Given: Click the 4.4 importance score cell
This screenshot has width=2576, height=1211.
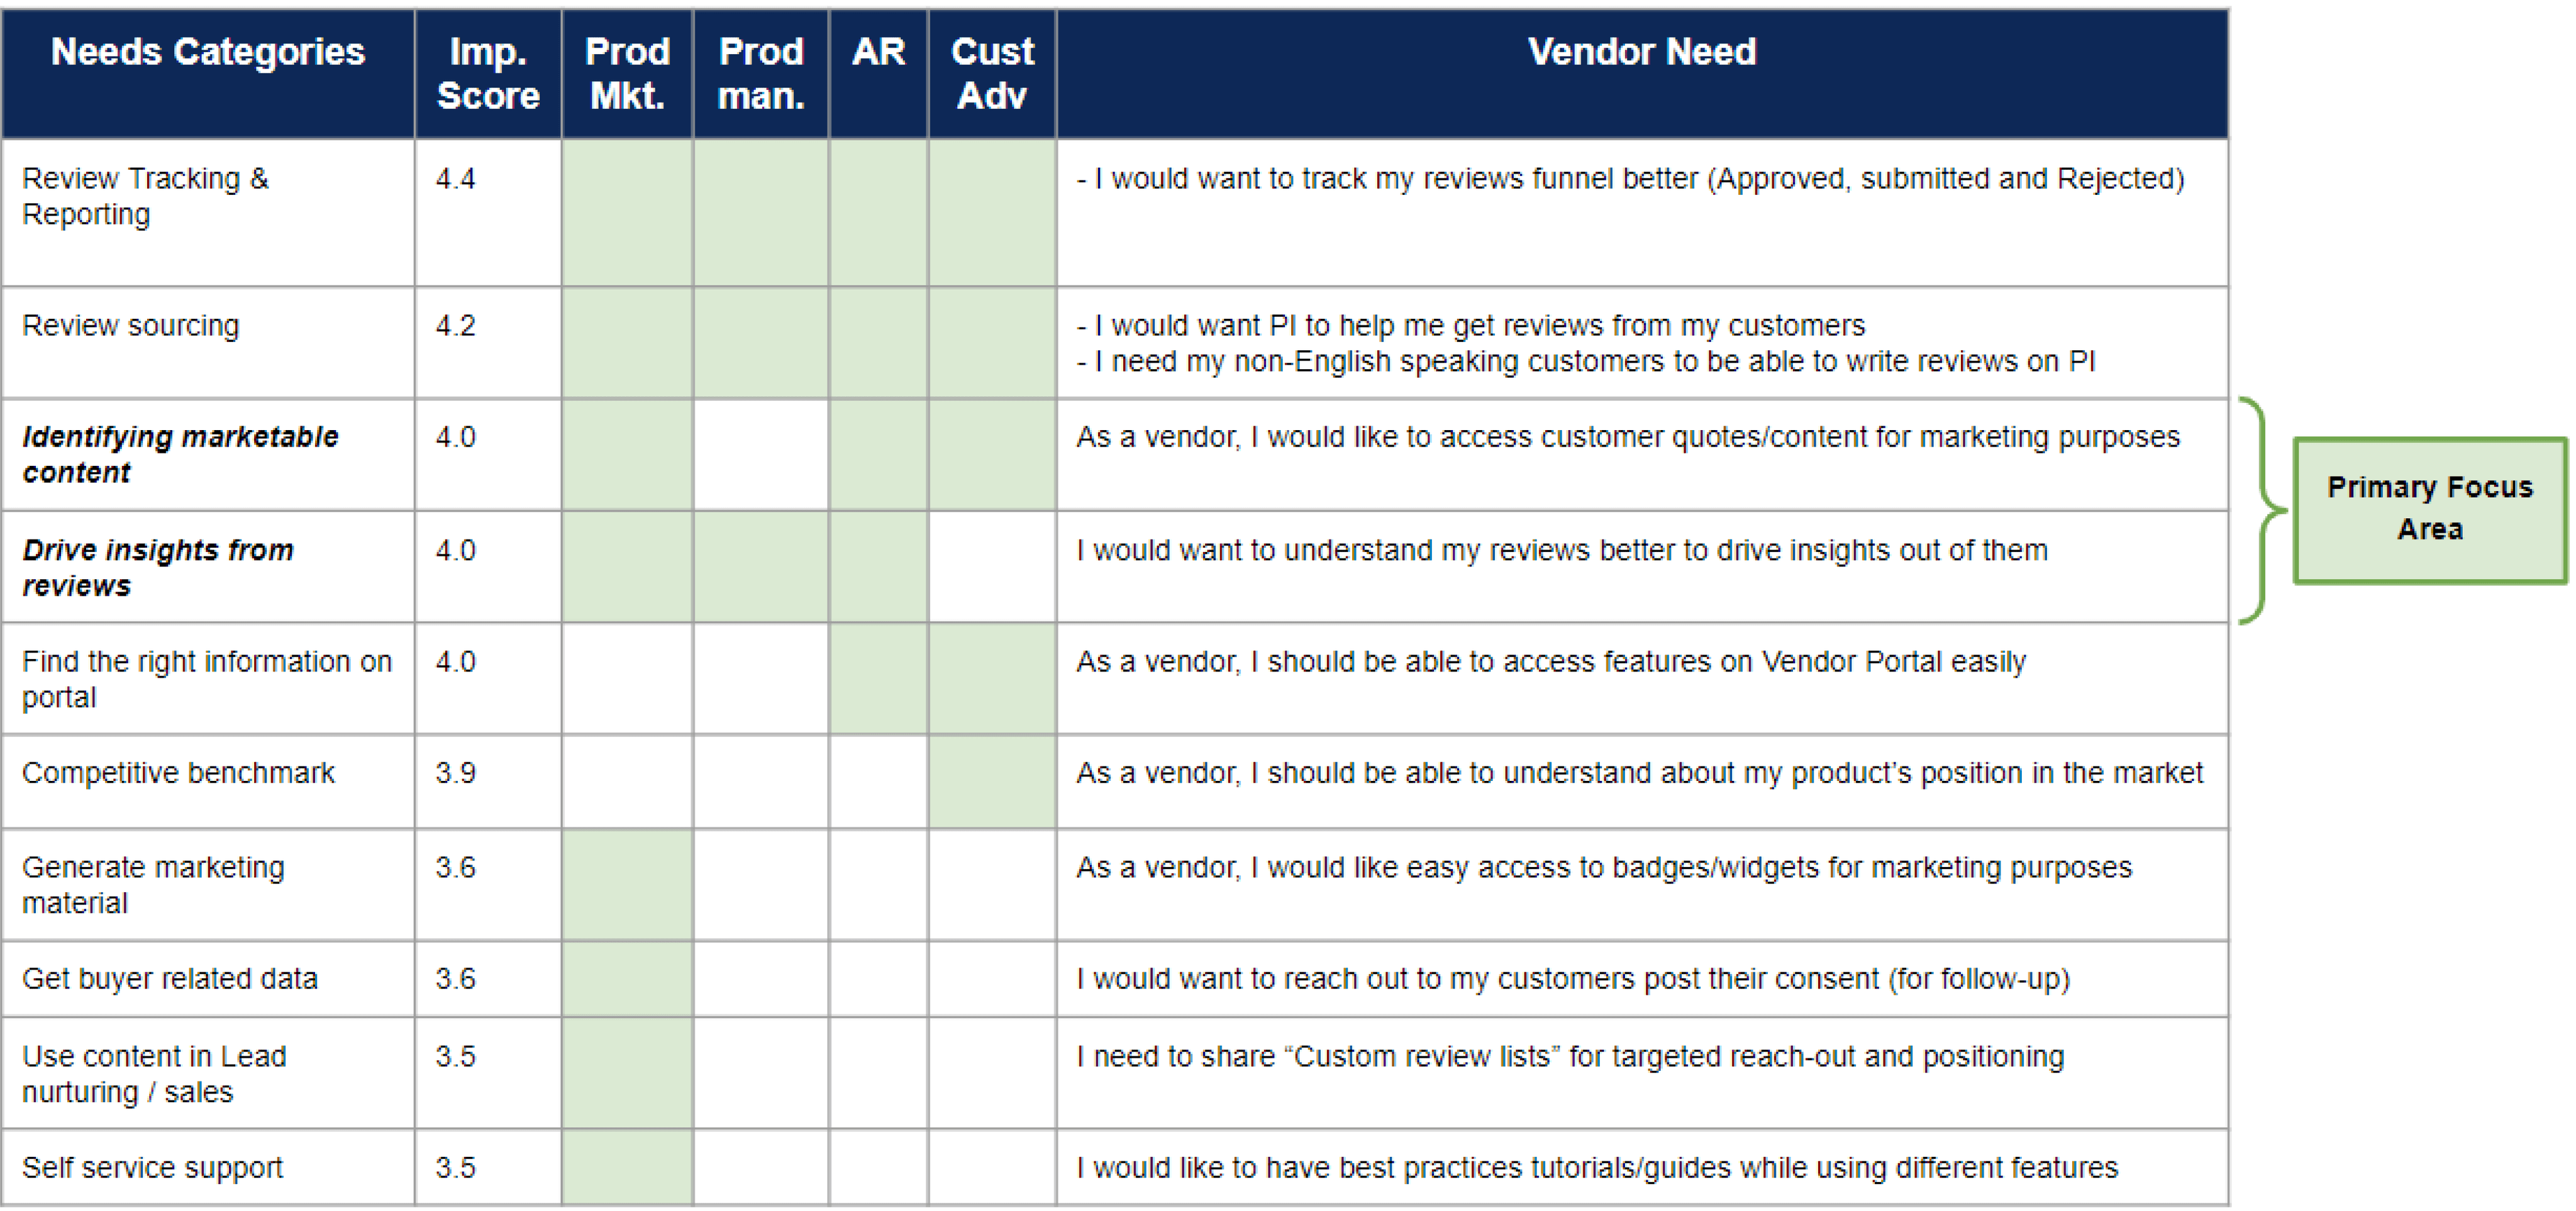Looking at the screenshot, I should pyautogui.click(x=488, y=212).
